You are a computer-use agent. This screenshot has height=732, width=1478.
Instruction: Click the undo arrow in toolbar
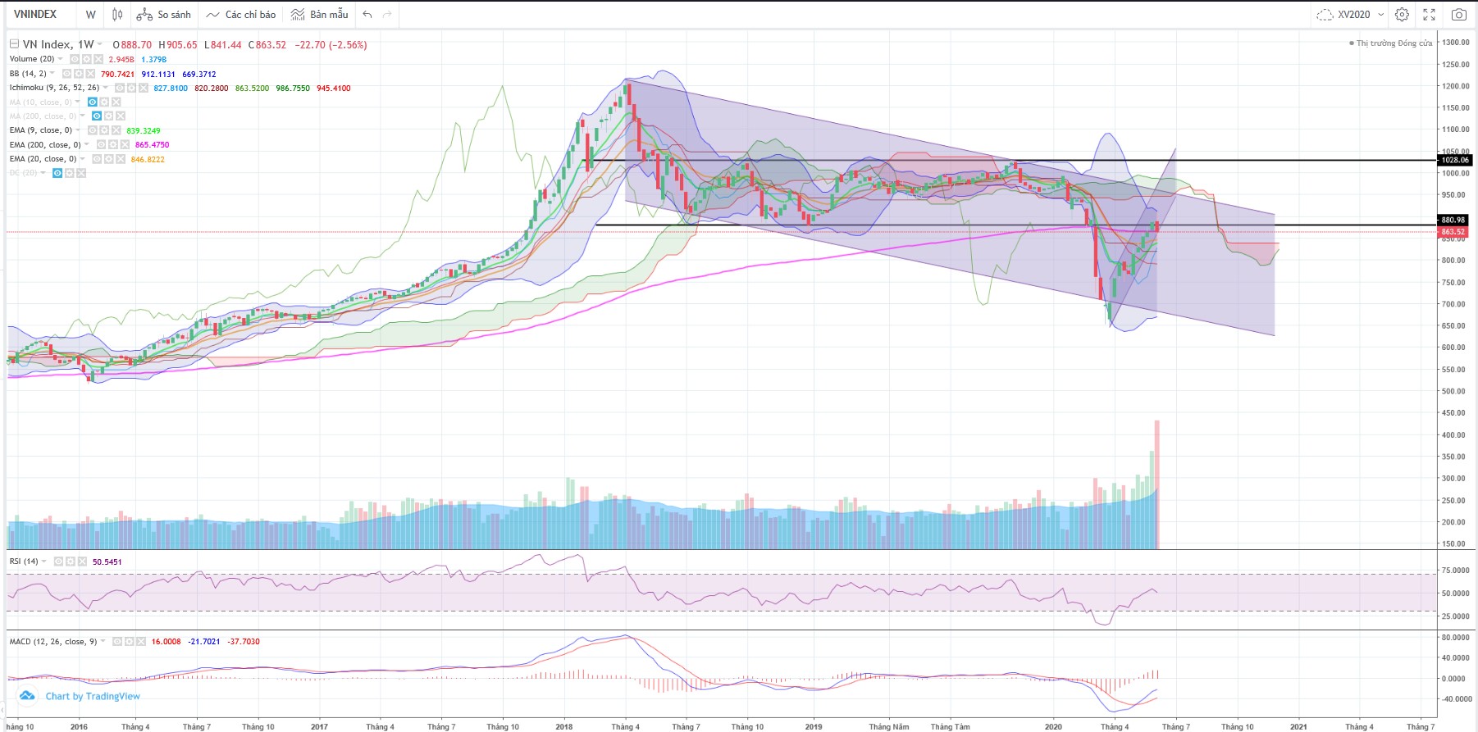(x=367, y=15)
